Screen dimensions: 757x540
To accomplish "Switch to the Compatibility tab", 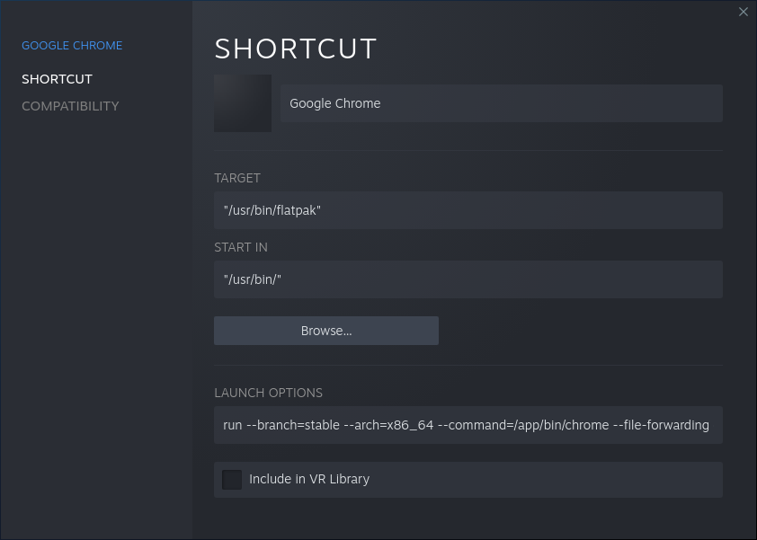I will click(x=70, y=106).
